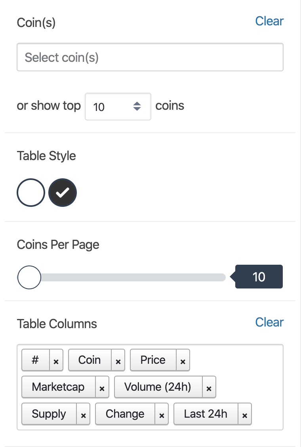301x447 pixels.
Task: Open the Select coin(s) dropdown field
Action: click(150, 57)
